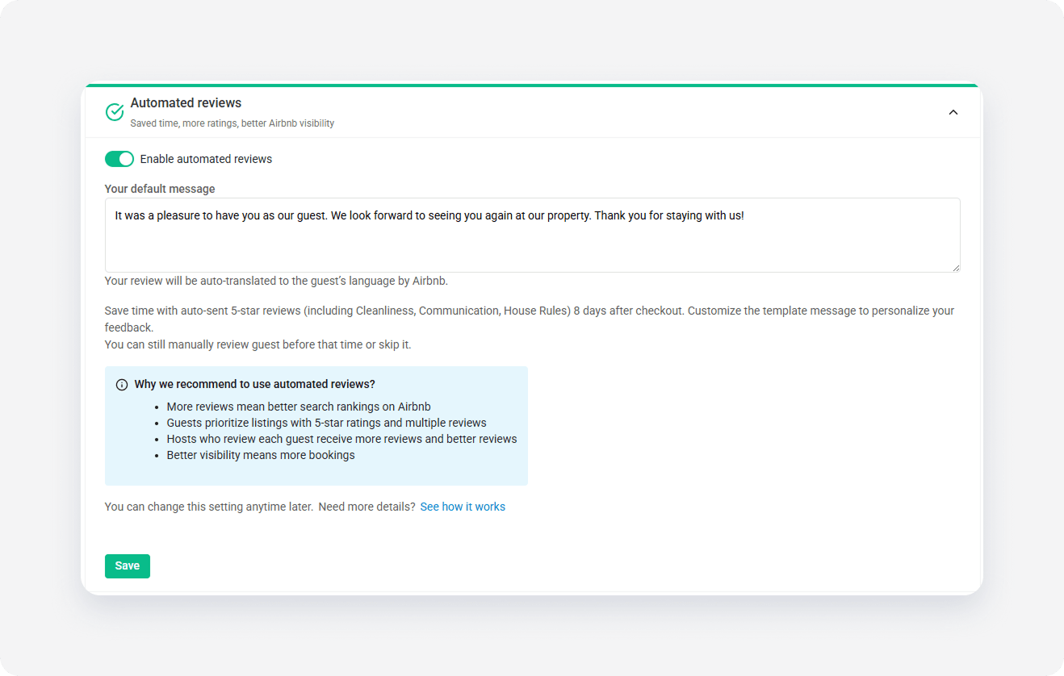The width and height of the screenshot is (1064, 676).
Task: Open the See how it works link
Action: (x=463, y=507)
